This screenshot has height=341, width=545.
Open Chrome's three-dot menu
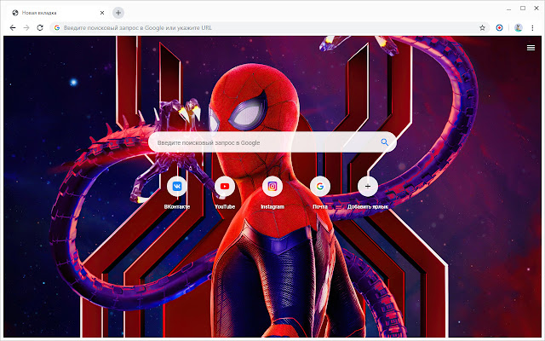point(532,28)
